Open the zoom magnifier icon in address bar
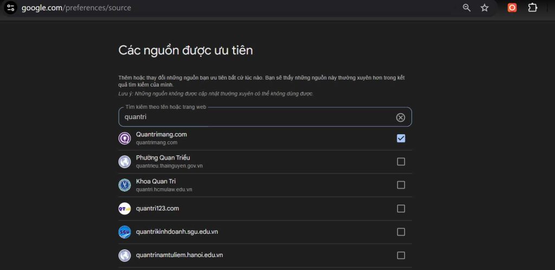Screen dimensions: 555x270 467,8
